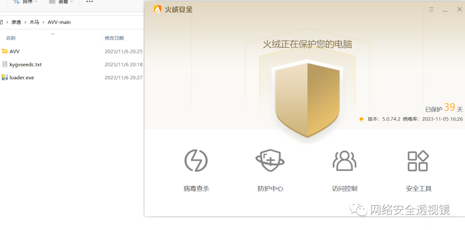The width and height of the screenshot is (465, 230).
Task: Select the kygvseedc.txt file icon
Action: [x=4, y=64]
